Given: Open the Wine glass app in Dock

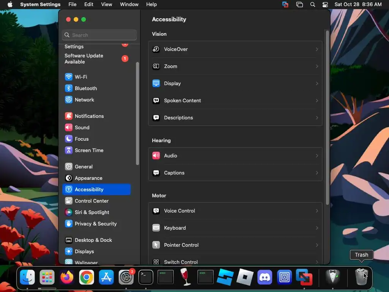Looking at the screenshot, I should (x=185, y=277).
